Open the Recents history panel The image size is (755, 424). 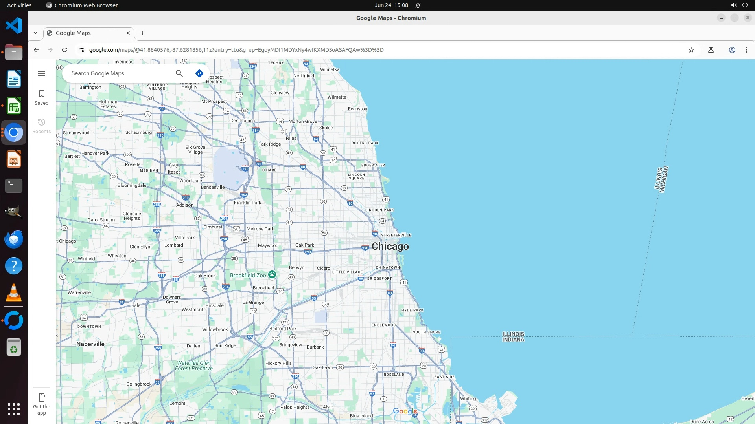[x=42, y=126]
